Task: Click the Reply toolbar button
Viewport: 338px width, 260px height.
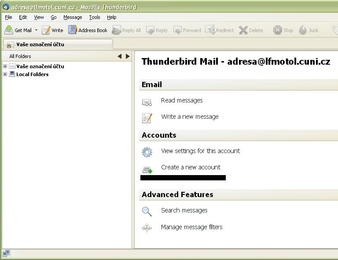Action: pyautogui.click(x=157, y=30)
